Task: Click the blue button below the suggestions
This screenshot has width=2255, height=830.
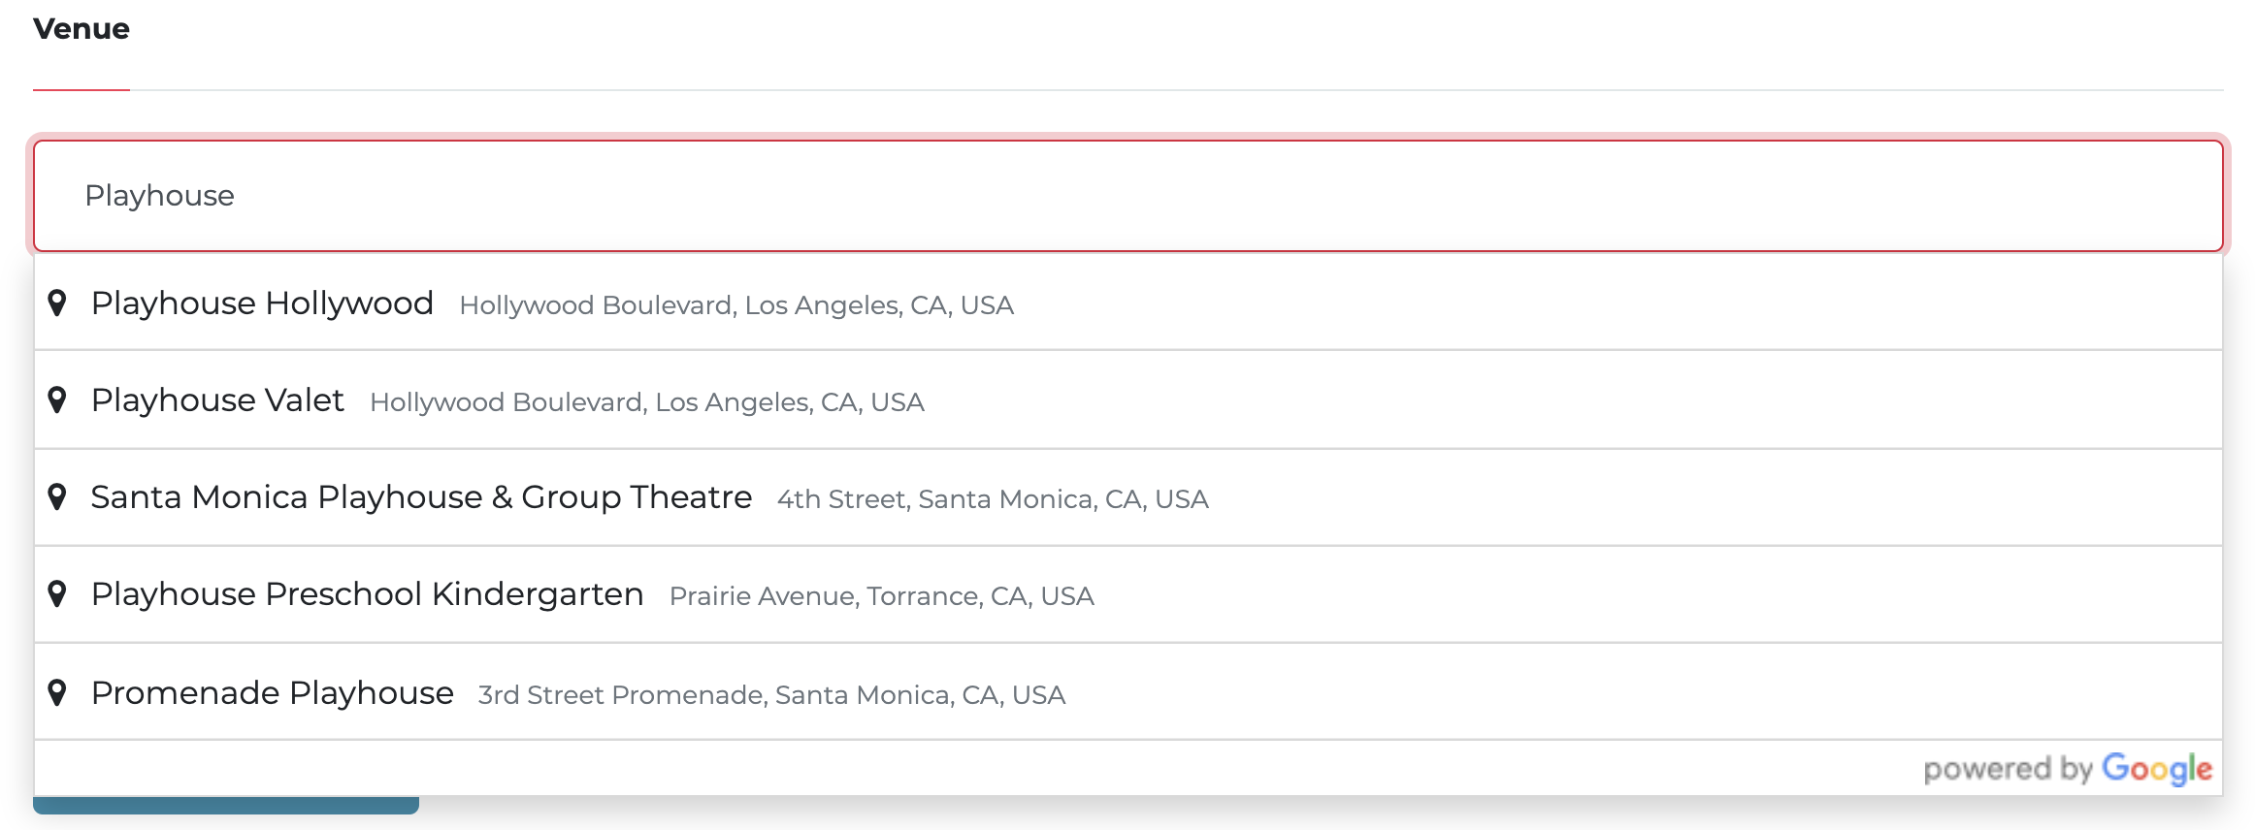Action: pyautogui.click(x=226, y=805)
